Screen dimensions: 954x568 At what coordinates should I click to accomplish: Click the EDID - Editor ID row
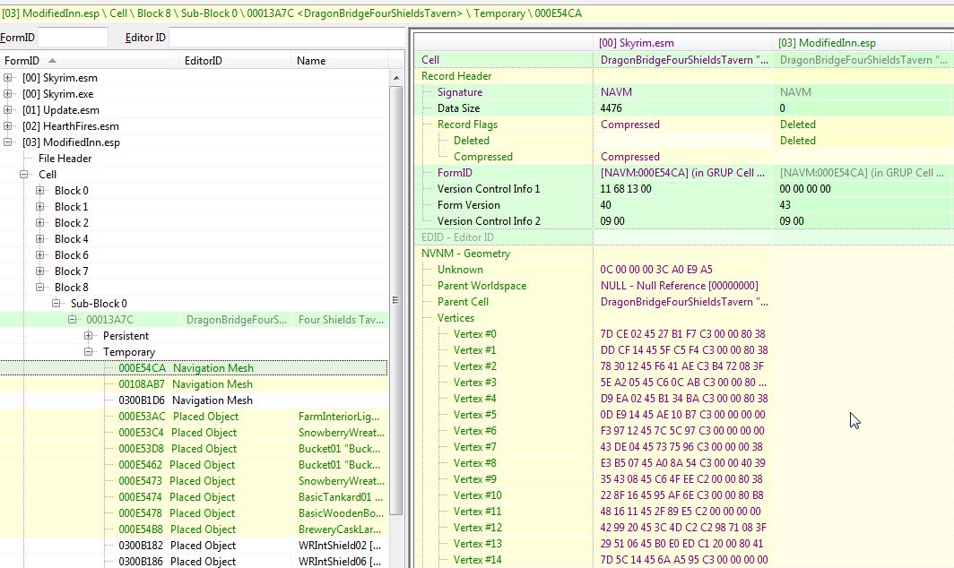click(684, 237)
